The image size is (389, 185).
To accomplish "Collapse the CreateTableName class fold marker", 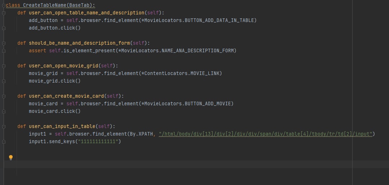I will point(4,5).
